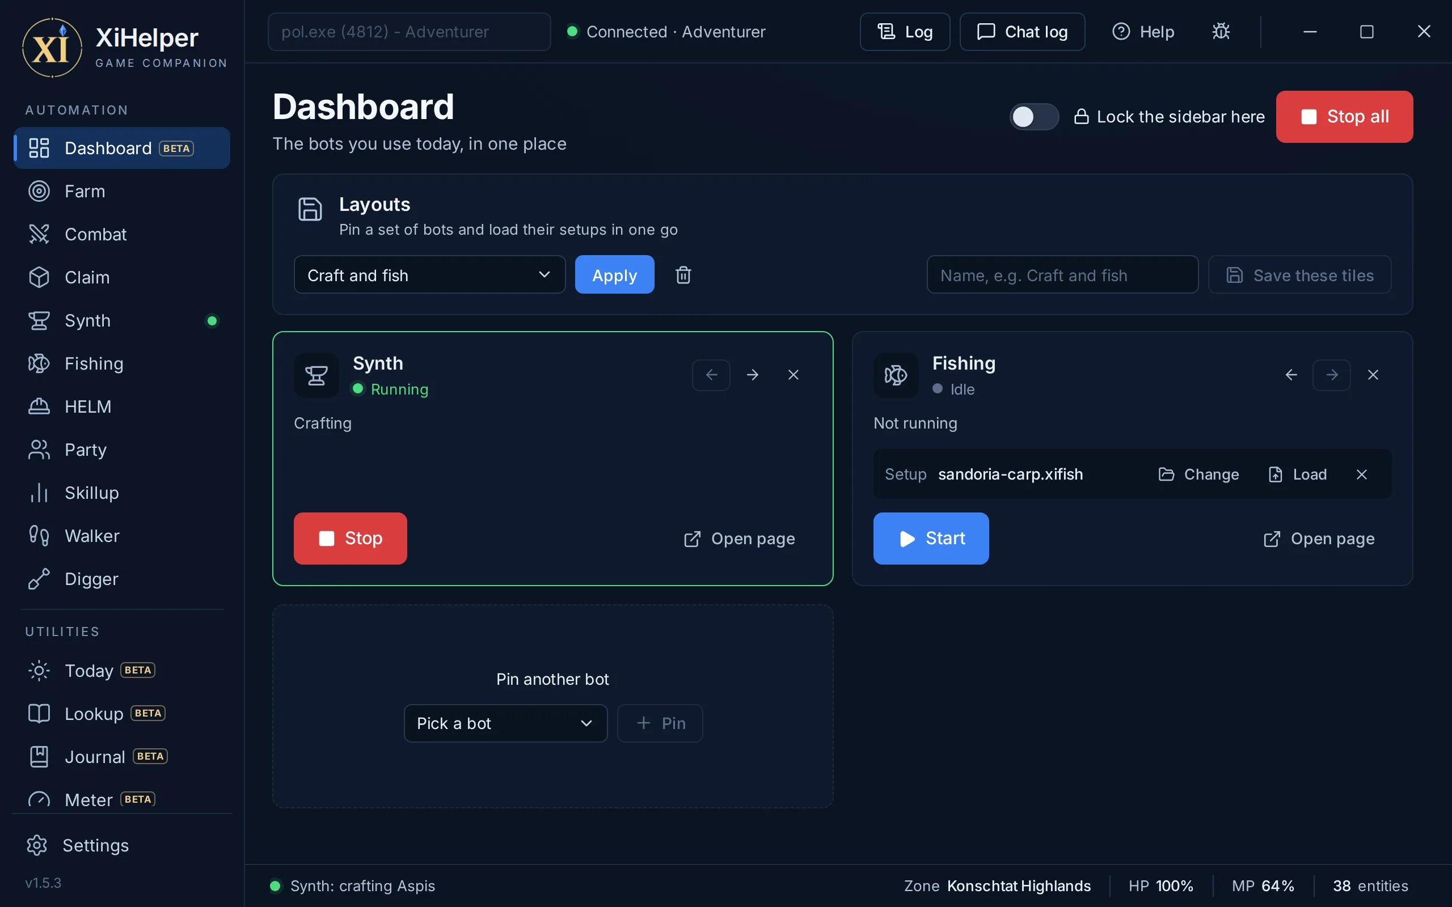Load the Fishing setup file

click(x=1297, y=474)
